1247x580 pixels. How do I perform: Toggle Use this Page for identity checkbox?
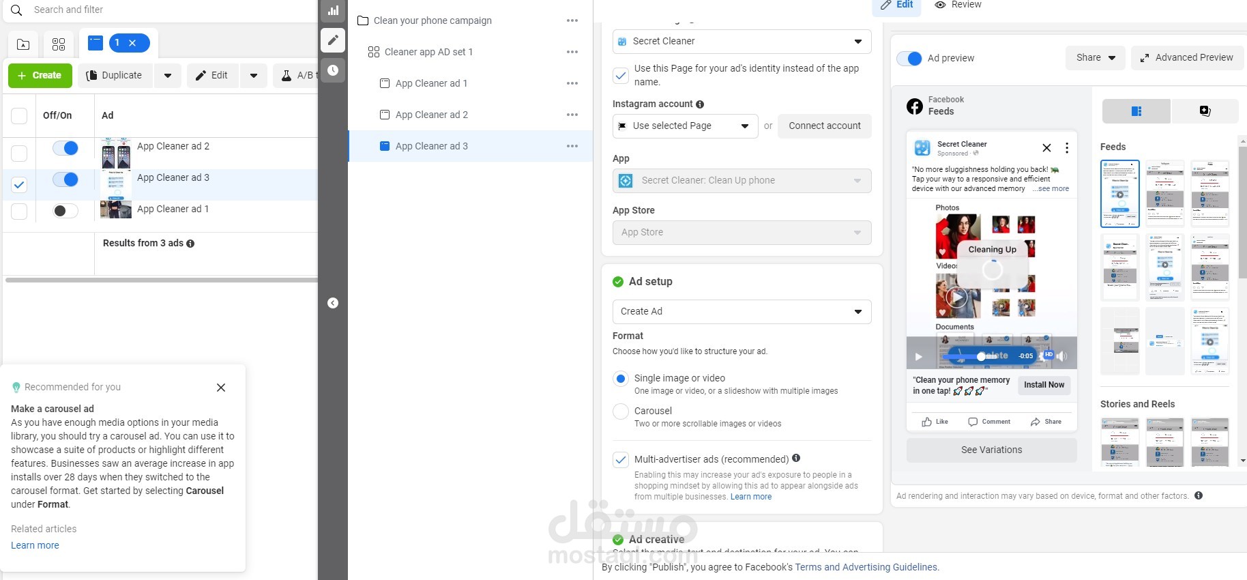tap(621, 75)
